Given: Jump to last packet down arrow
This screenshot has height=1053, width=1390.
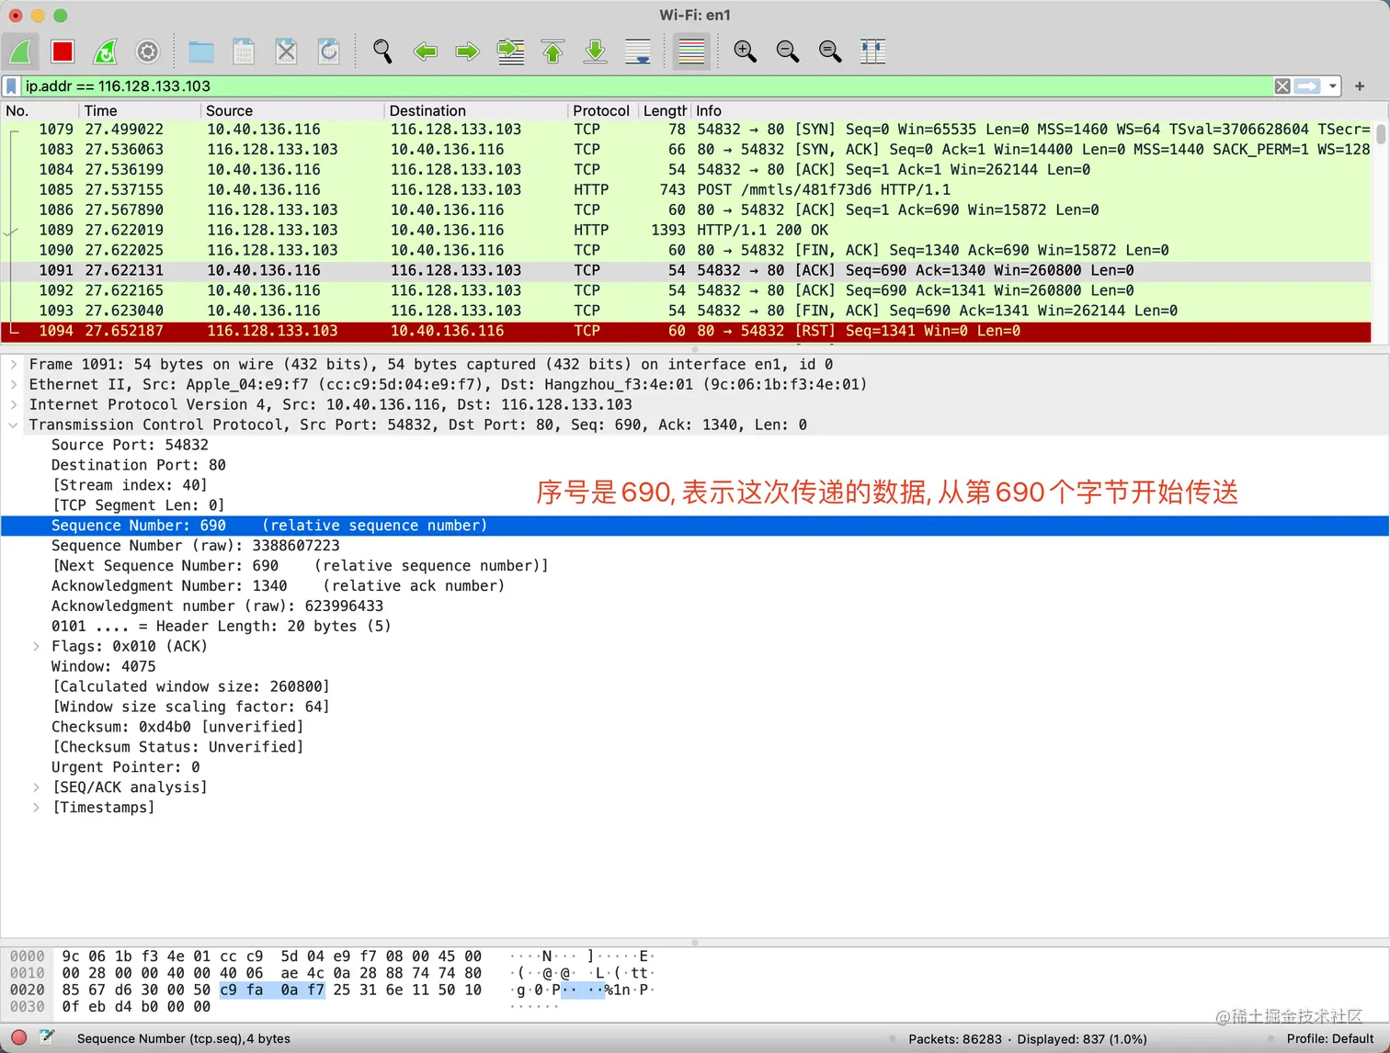Looking at the screenshot, I should coord(596,51).
